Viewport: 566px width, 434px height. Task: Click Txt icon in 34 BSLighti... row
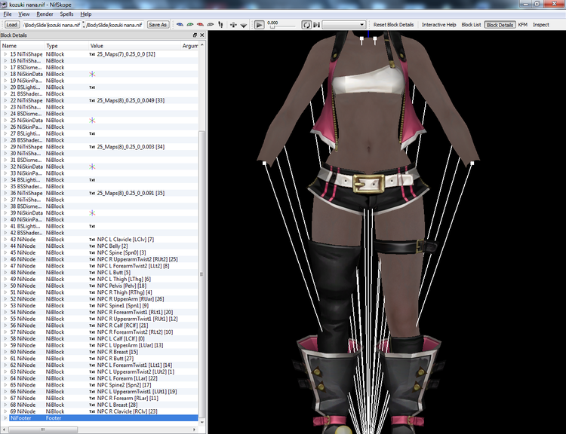[x=92, y=180]
